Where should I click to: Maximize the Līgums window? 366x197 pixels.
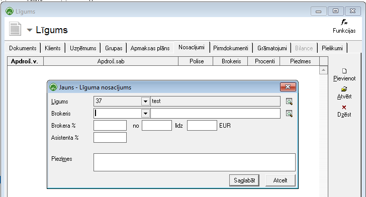click(335, 11)
